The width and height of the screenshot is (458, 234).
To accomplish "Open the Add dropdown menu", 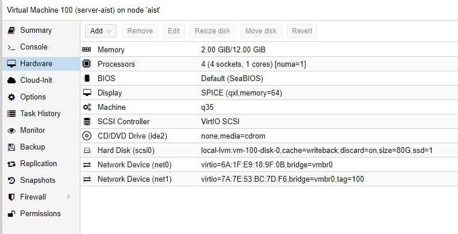I will pos(101,31).
